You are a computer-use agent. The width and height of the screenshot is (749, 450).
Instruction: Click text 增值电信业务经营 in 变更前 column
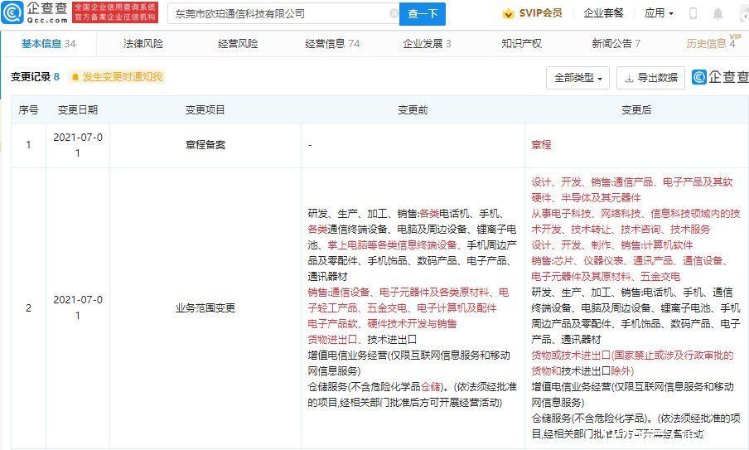(x=347, y=355)
